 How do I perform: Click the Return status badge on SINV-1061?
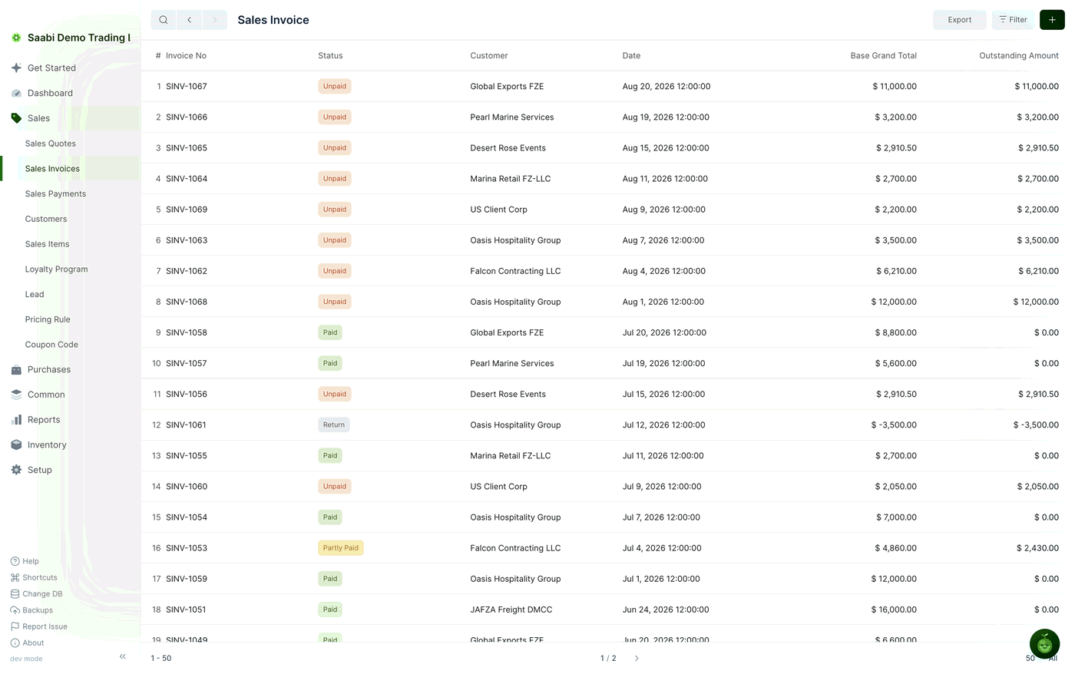click(x=334, y=425)
